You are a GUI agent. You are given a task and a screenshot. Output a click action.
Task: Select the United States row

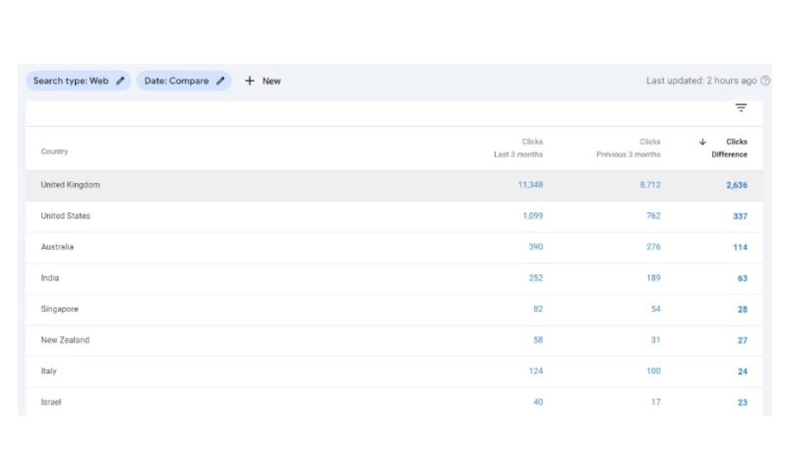pyautogui.click(x=65, y=216)
